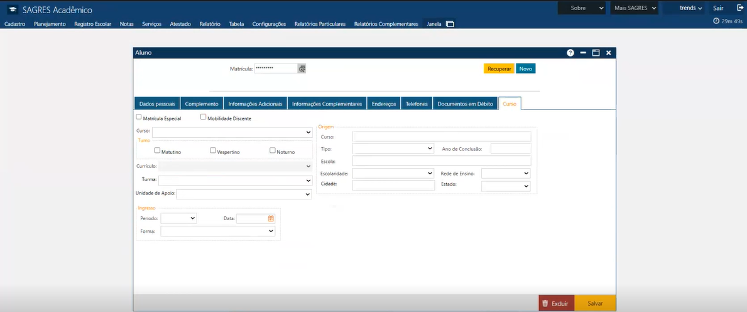Maximize the Aluno window

(596, 53)
